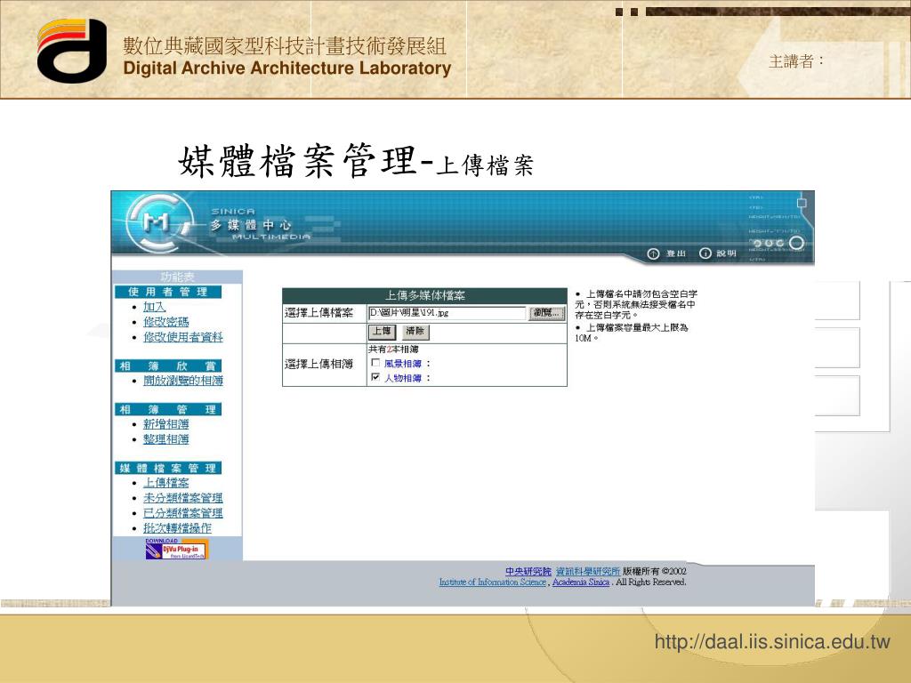Open the 資訊科學研究所 footer link
The height and width of the screenshot is (683, 911).
tap(588, 572)
